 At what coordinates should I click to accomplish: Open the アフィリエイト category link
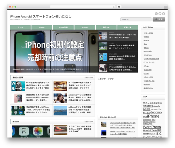pyautogui.click(x=149, y=62)
